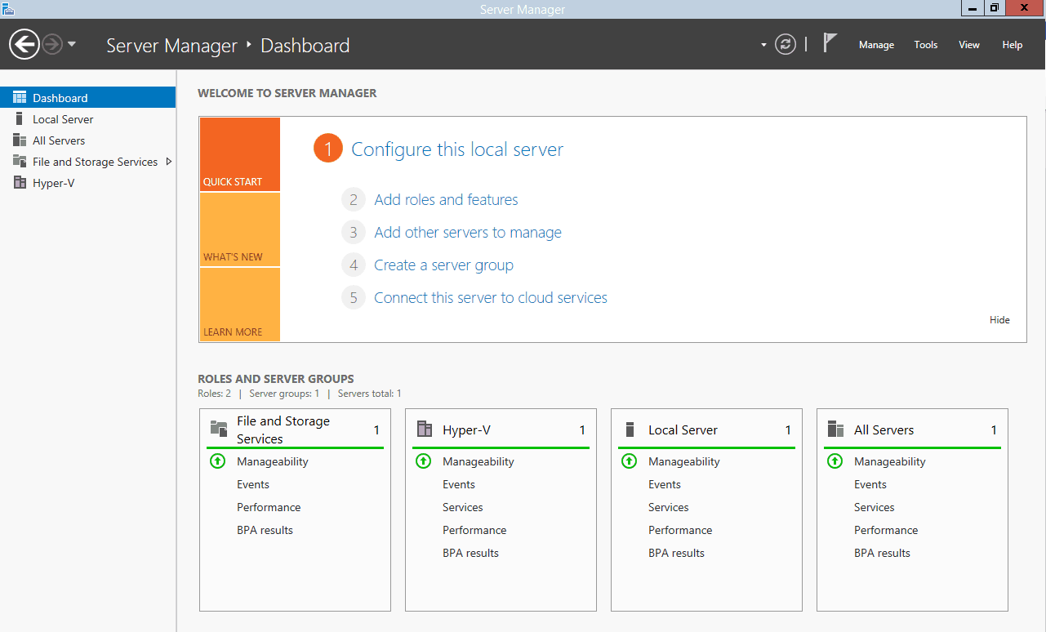
Task: Click the Forward navigation arrow
Action: [x=52, y=44]
